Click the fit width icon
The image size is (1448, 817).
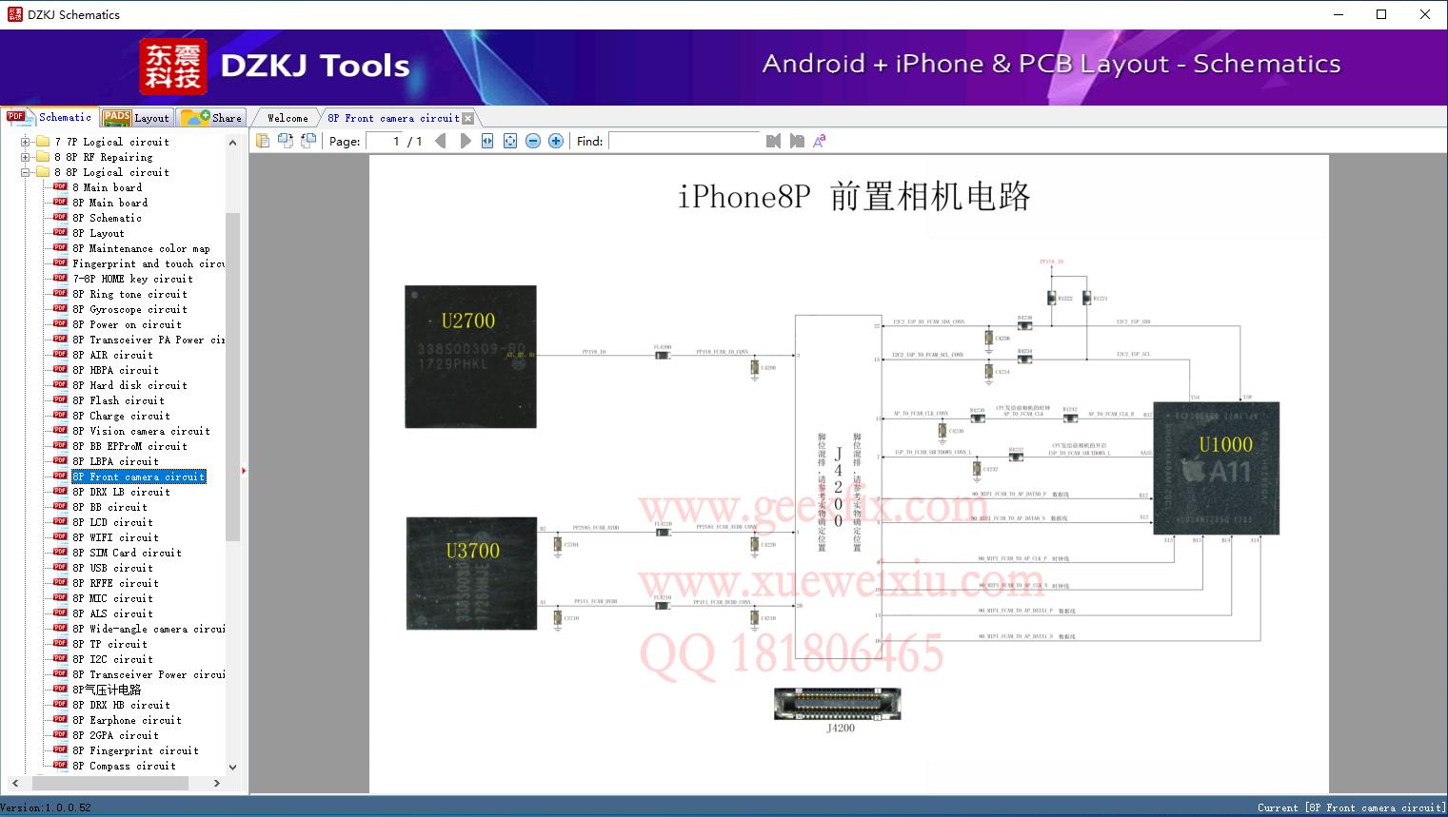[487, 141]
